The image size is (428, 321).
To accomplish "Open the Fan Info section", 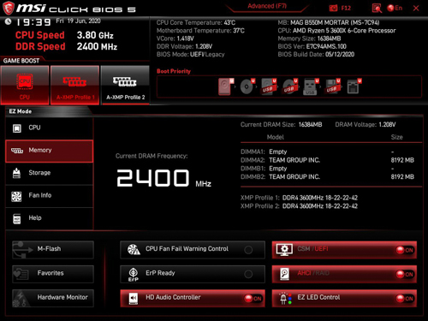I will coord(49,196).
